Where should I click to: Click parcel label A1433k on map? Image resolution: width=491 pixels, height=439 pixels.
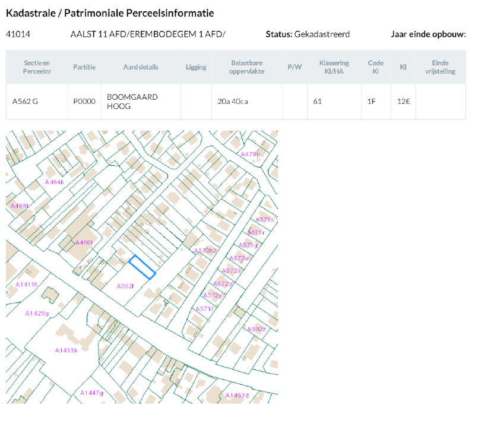click(x=66, y=350)
